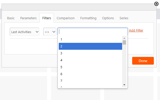160x100 pixels.
Task: Switch to the Options tab
Action: 108,18
